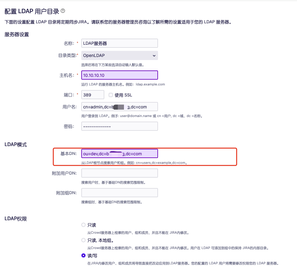Click the empty 附加组DN field
297x268 pixels.
pos(119,193)
